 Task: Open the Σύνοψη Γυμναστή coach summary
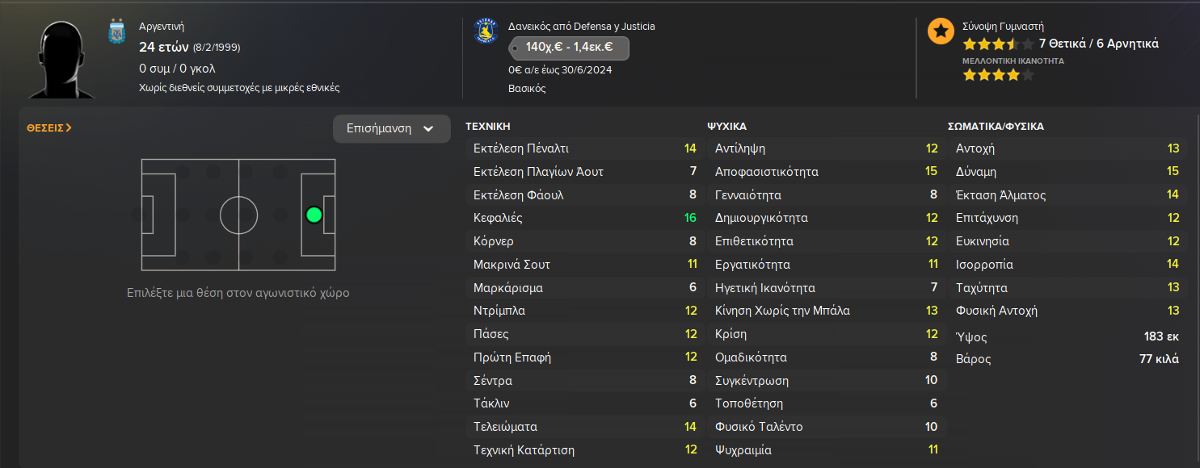click(1002, 26)
